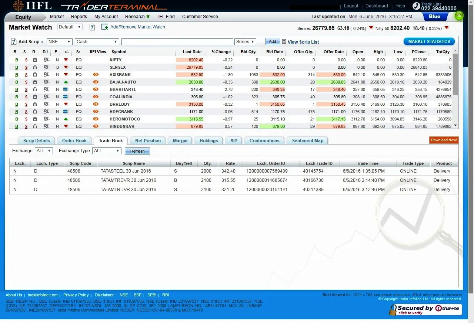Click the Trade Line phone icon
This screenshot has width=474, height=323.
[x=416, y=6]
